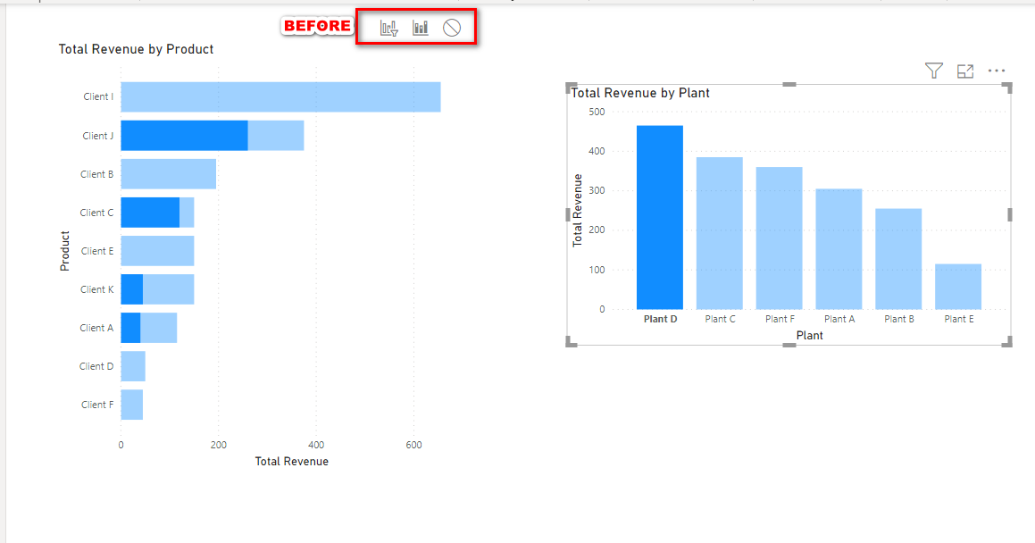Click the 'Plant A' axis label

[x=839, y=319]
